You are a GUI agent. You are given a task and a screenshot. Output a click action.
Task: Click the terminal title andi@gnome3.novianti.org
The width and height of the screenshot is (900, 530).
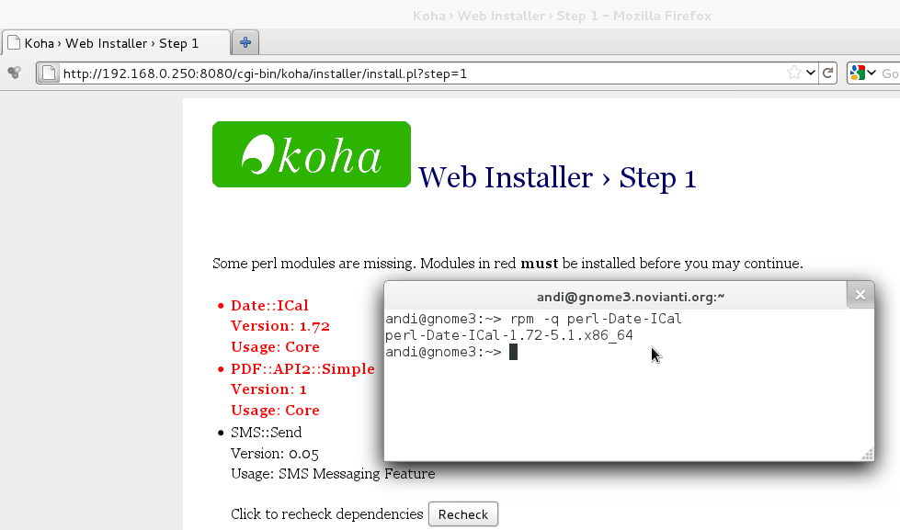[631, 297]
